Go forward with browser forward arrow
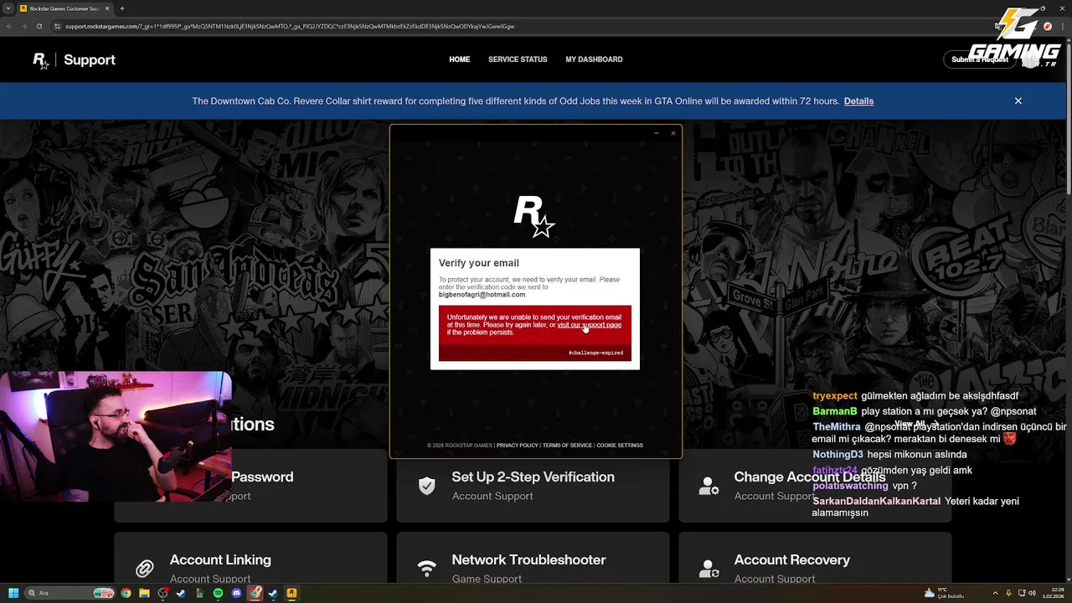Screen dimensions: 1072x603 click(23, 26)
